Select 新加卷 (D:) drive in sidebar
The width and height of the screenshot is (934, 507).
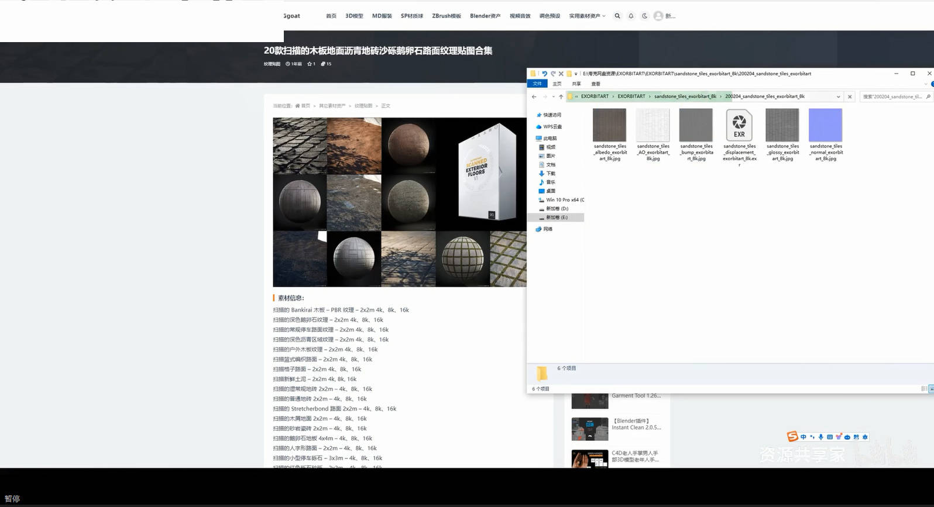pos(557,209)
